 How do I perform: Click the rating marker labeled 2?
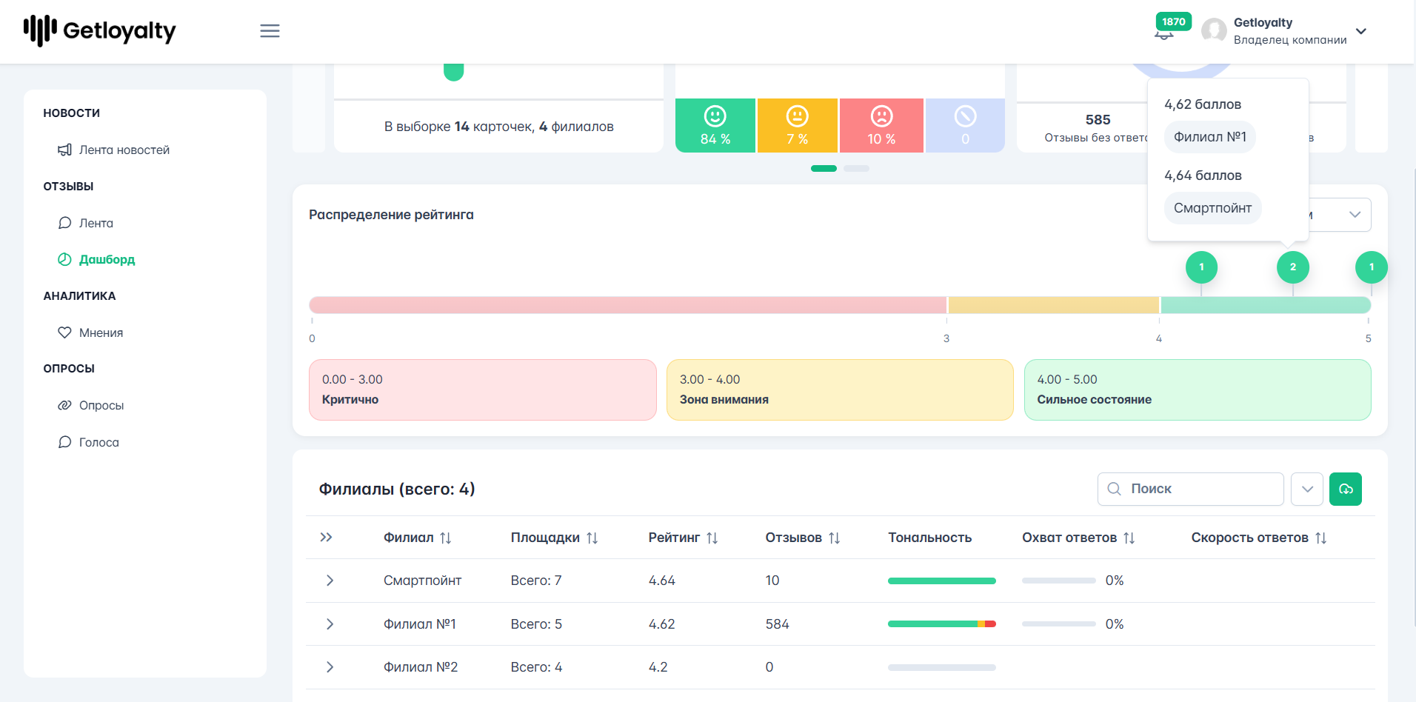coord(1293,267)
